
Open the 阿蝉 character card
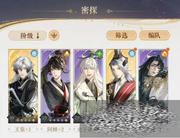coord(55,86)
